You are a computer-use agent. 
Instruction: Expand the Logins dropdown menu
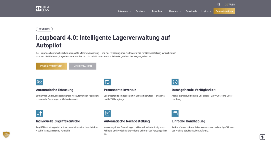tap(206, 11)
